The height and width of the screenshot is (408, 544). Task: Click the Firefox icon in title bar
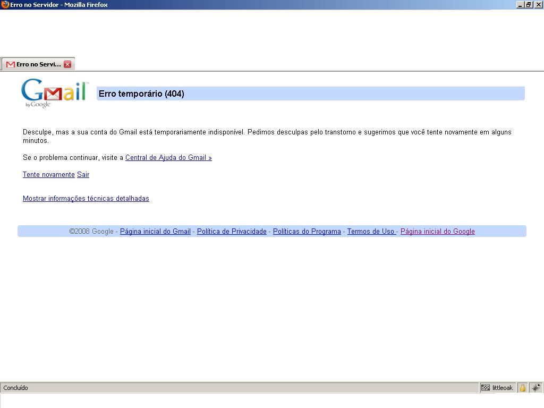(x=5, y=4)
